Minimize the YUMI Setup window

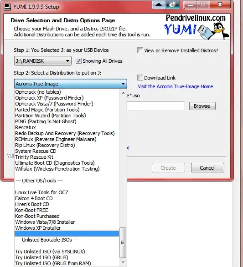pos(191,5)
